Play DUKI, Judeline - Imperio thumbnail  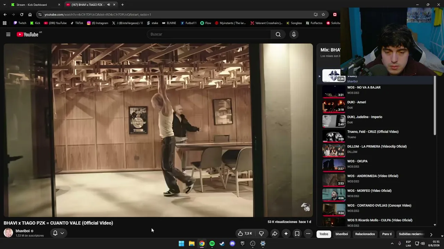(x=334, y=121)
